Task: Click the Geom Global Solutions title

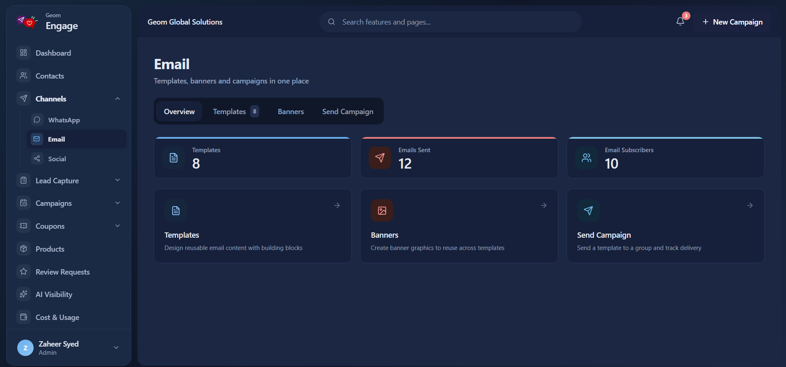Action: (185, 22)
